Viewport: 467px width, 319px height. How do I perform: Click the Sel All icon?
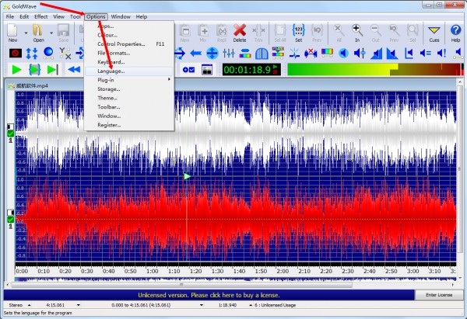point(280,33)
